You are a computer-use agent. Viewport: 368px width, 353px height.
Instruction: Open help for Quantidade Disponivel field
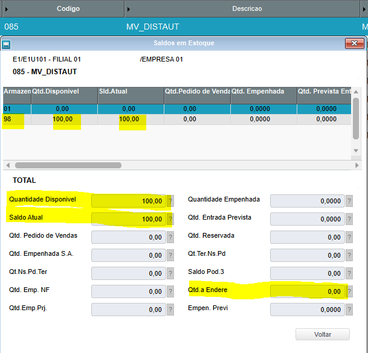click(x=170, y=201)
